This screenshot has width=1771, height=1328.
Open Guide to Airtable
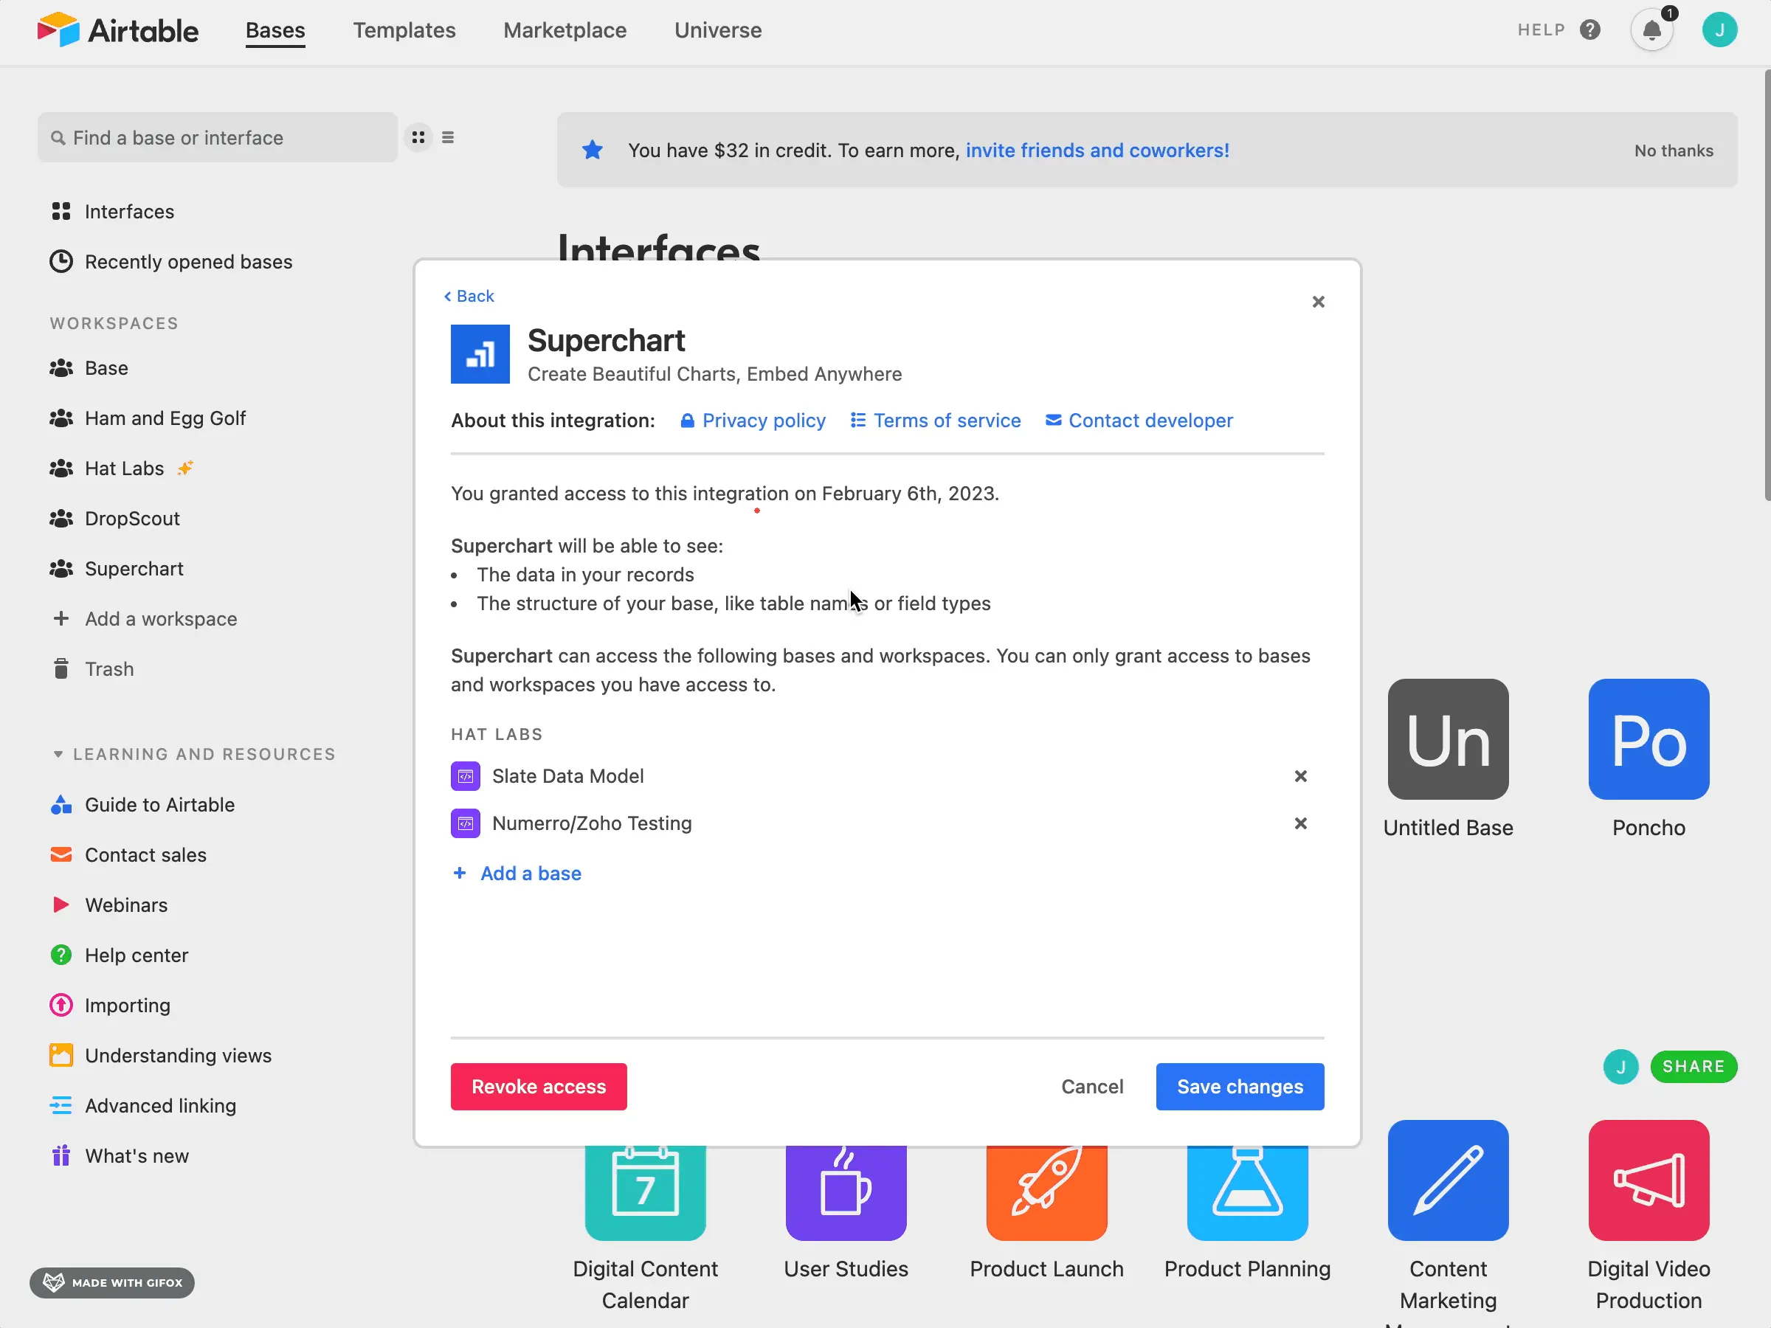pyautogui.click(x=142, y=804)
